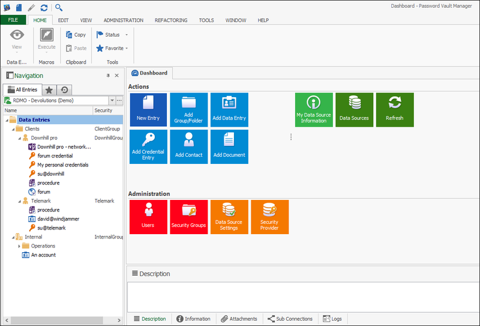
Task: Open the Security Groups tile
Action: pos(188,217)
